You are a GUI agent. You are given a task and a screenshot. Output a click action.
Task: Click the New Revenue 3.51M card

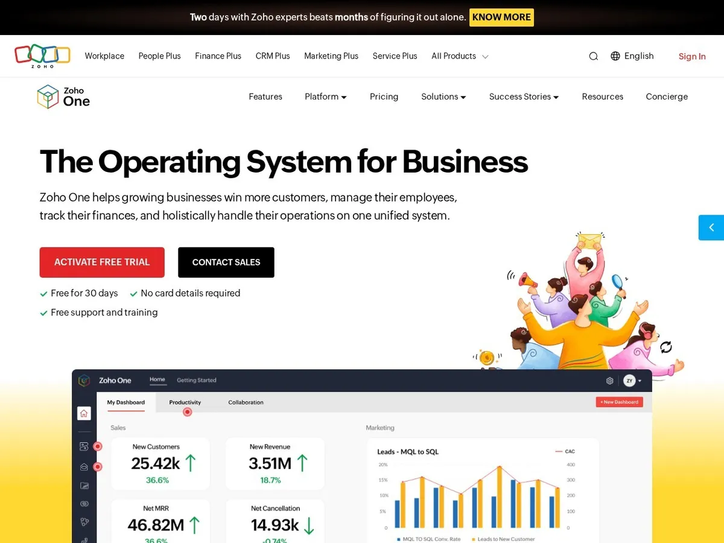[275, 464]
